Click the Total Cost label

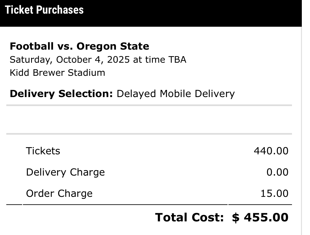coord(189,218)
